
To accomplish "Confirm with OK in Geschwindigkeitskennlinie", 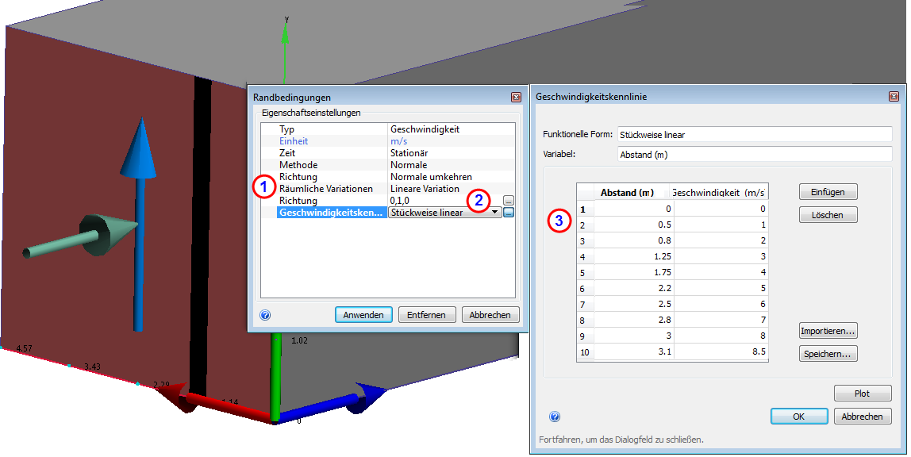I will pyautogui.click(x=799, y=417).
